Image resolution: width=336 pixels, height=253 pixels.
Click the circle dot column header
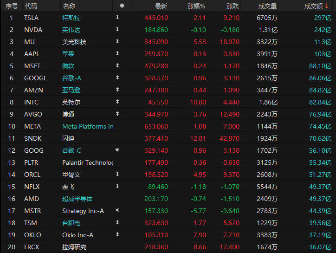coord(122,6)
